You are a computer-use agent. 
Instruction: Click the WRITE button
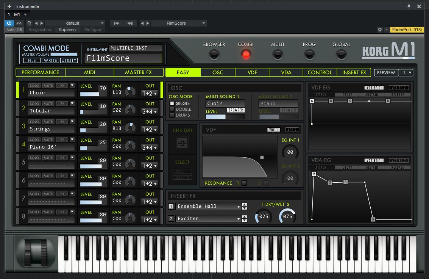point(50,61)
